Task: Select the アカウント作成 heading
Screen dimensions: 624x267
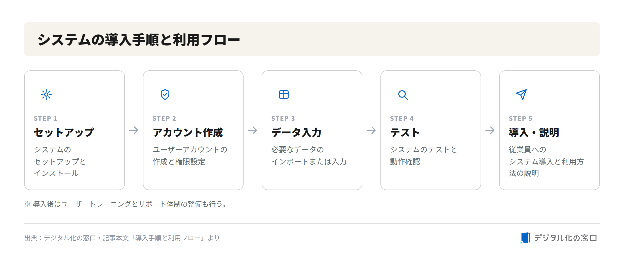Action: point(188,132)
